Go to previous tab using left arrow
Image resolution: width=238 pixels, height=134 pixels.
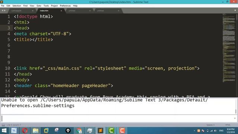point(3,10)
